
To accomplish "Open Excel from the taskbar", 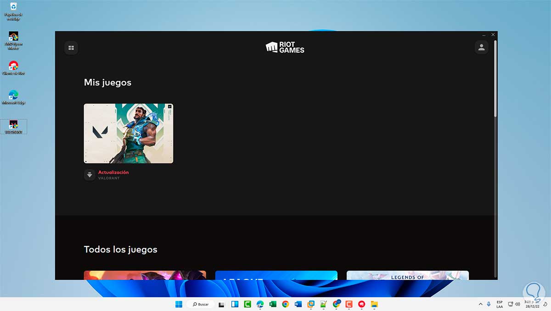I will (x=273, y=304).
